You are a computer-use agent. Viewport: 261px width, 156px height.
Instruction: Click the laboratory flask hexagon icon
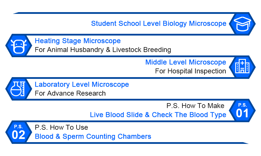pyautogui.click(x=19, y=89)
